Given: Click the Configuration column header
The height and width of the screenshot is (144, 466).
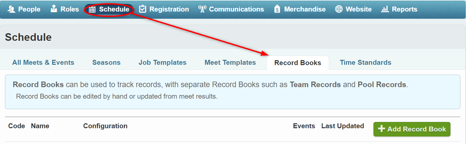Looking at the screenshot, I should (105, 126).
